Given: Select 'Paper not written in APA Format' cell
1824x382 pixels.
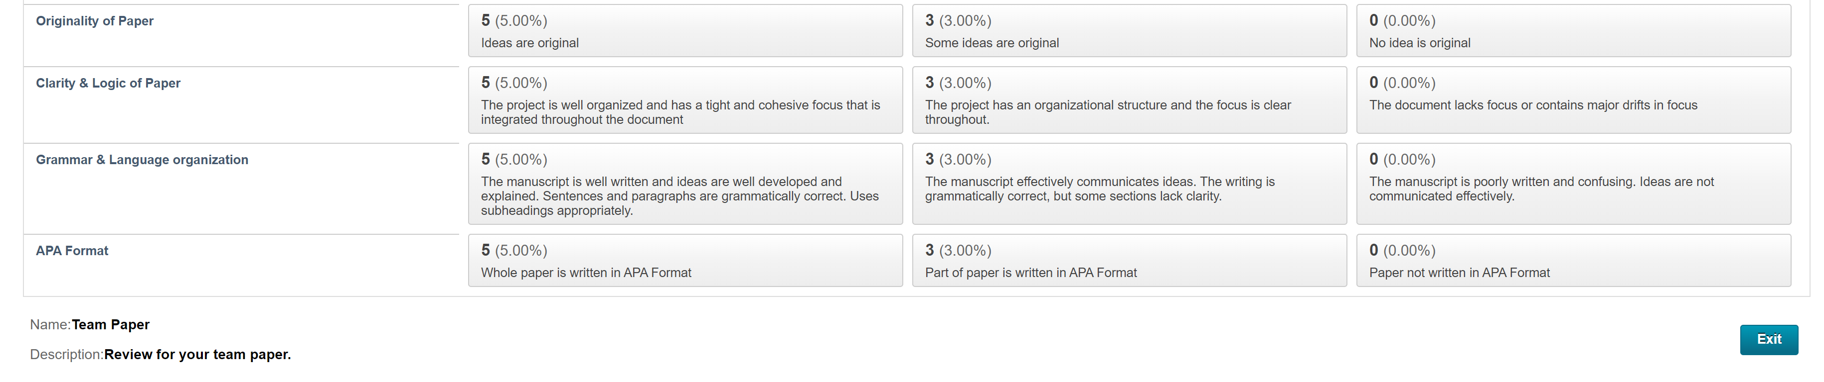Looking at the screenshot, I should tap(1573, 261).
